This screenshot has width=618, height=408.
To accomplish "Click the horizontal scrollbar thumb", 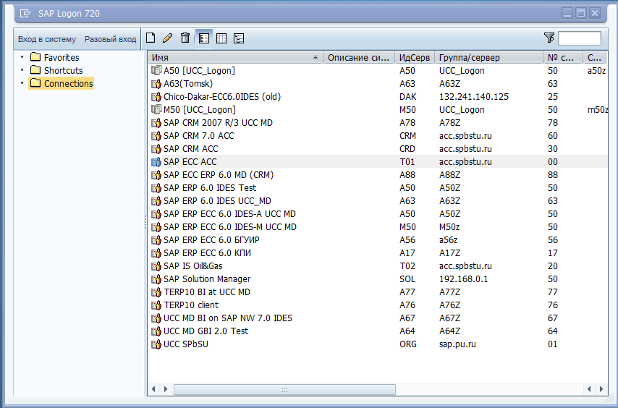I will pyautogui.click(x=284, y=389).
